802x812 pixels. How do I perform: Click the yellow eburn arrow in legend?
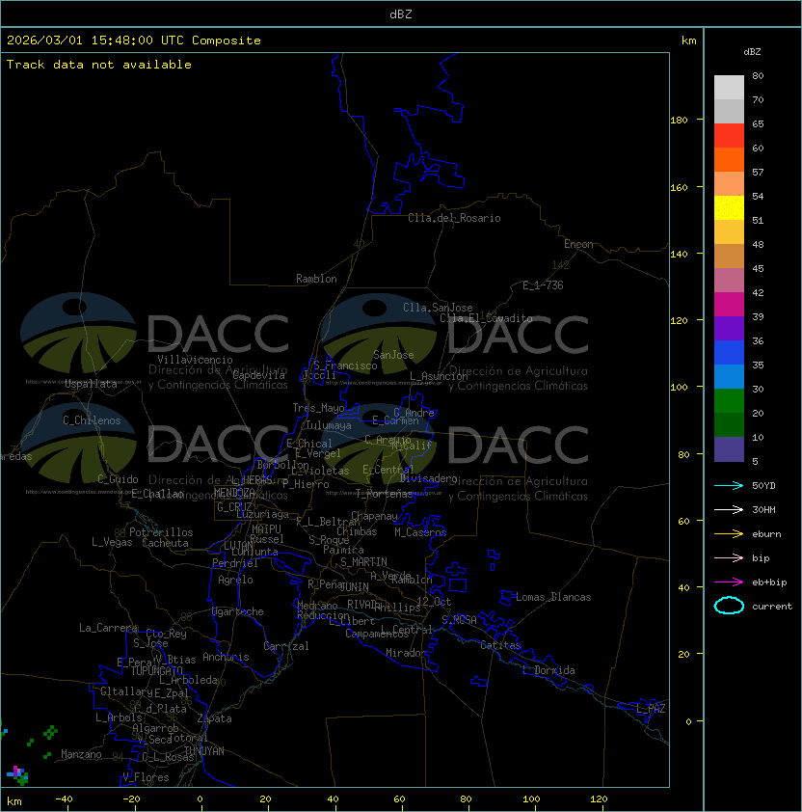pyautogui.click(x=729, y=534)
